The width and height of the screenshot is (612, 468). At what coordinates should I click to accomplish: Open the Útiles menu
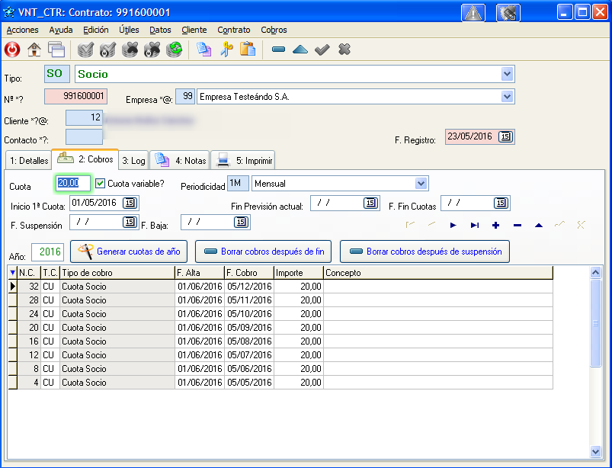click(129, 30)
